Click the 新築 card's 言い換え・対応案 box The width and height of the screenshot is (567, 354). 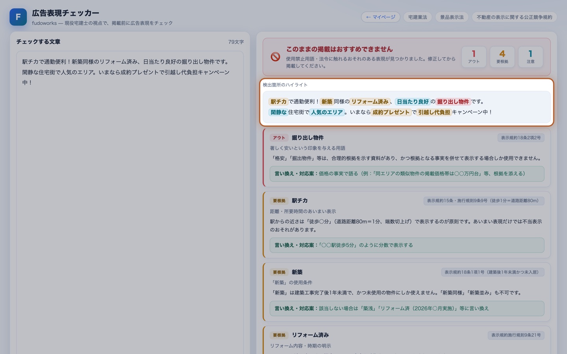tap(407, 308)
